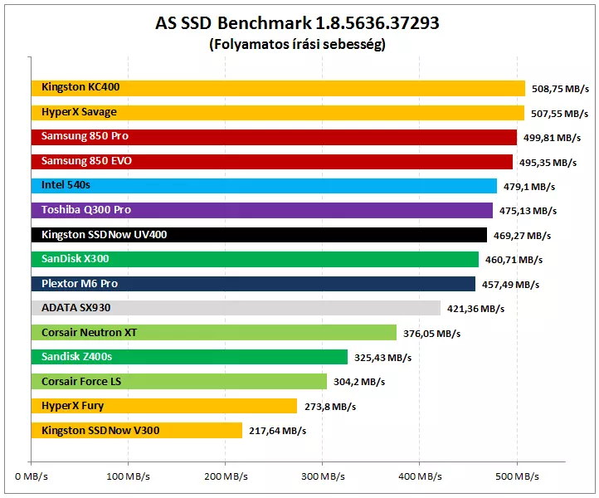This screenshot has height=498, width=599.
Task: Click the '100 MB/s' axis label
Action: [128, 476]
